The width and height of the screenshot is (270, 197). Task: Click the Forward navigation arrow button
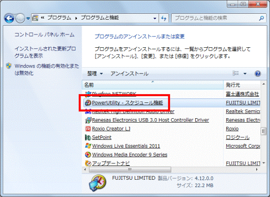(20, 18)
